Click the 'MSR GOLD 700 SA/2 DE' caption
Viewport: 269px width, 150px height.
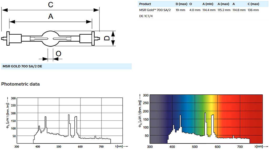pyautogui.click(x=22, y=66)
